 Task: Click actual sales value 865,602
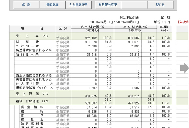coord(134,38)
